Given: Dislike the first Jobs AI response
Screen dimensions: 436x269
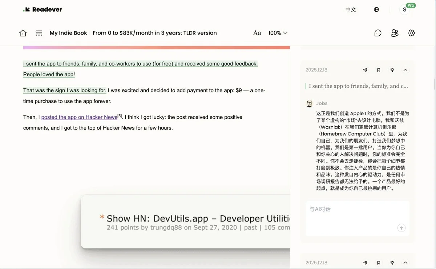Looking at the screenshot, I should [x=392, y=70].
